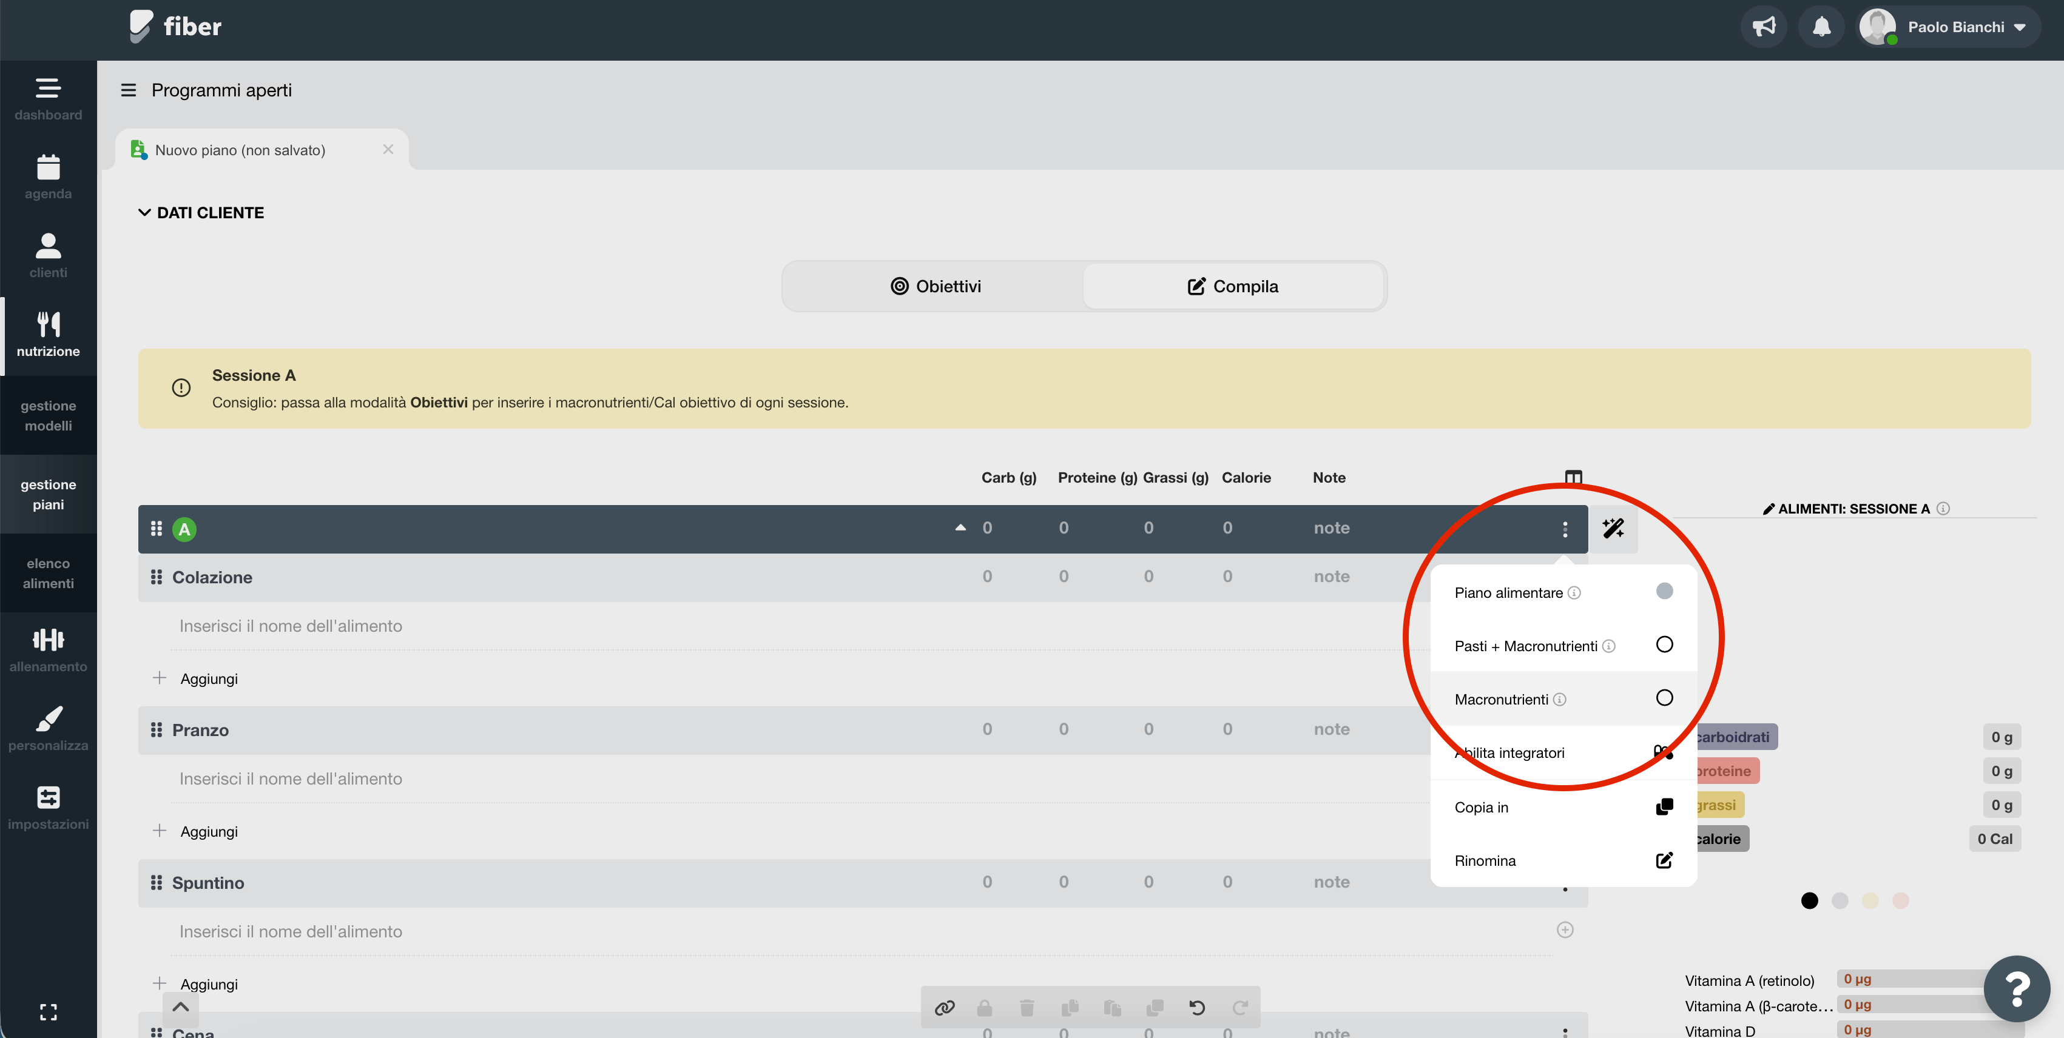2064x1038 pixels.
Task: Close the Nuovo piano tab
Action: [388, 150]
